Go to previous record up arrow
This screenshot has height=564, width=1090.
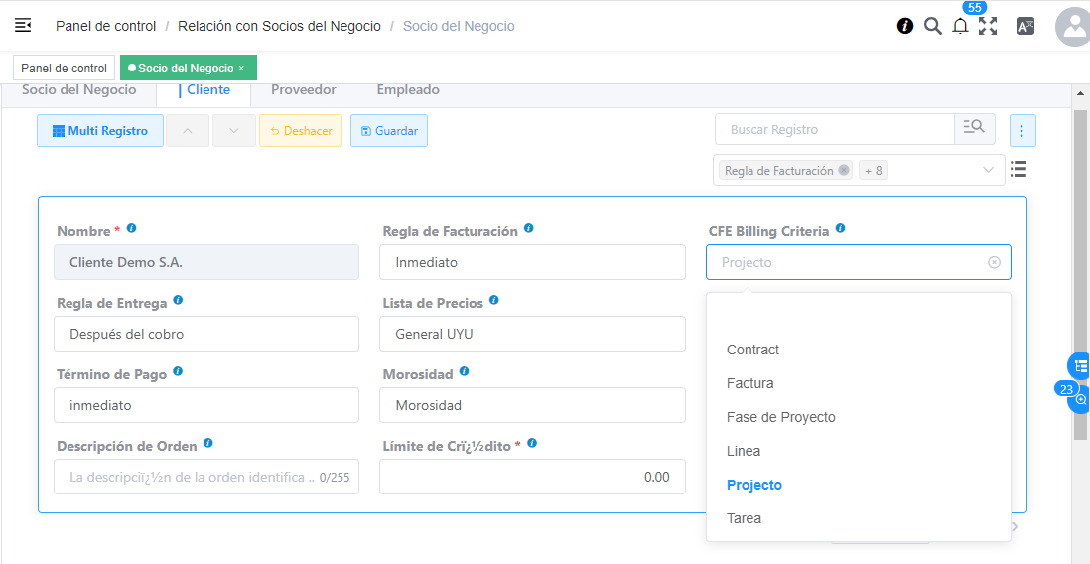(188, 131)
